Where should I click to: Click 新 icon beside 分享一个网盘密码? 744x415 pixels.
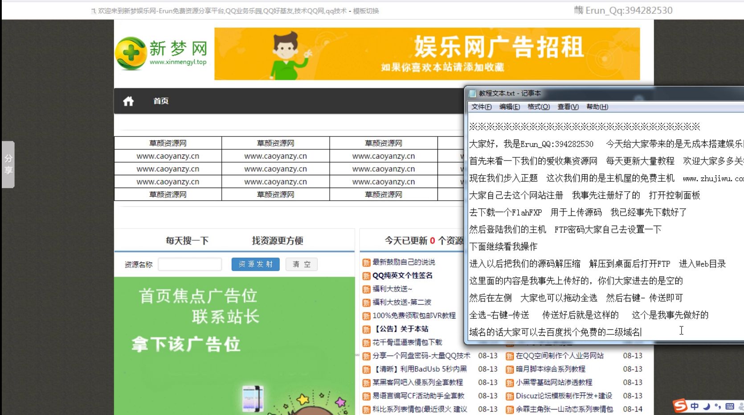366,356
